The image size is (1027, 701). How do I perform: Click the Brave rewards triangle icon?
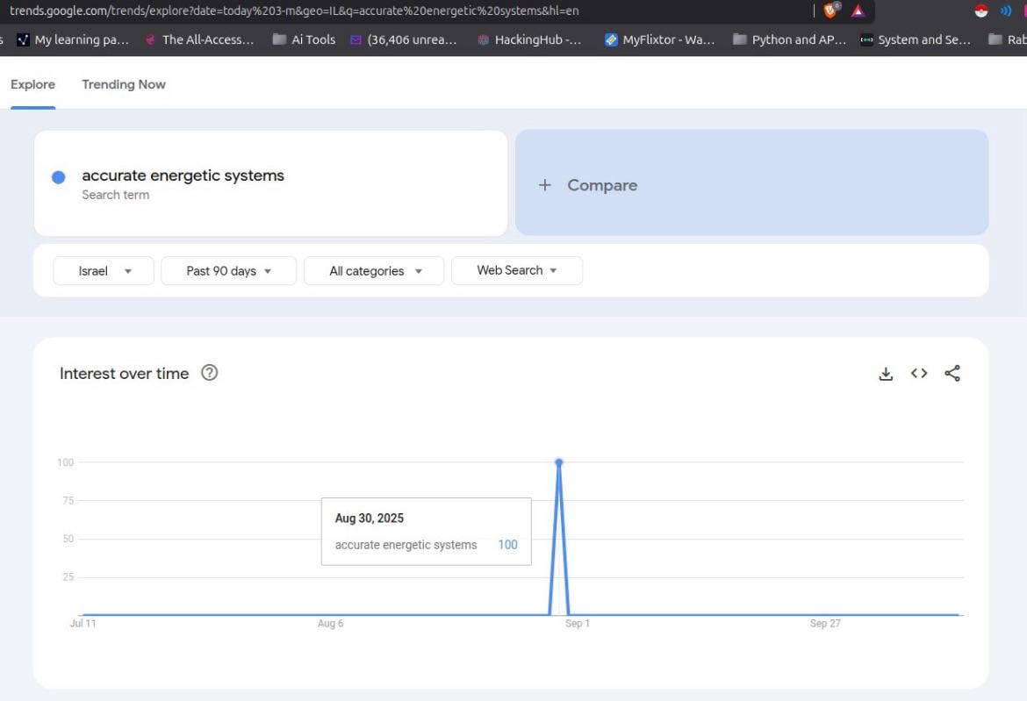(x=858, y=11)
